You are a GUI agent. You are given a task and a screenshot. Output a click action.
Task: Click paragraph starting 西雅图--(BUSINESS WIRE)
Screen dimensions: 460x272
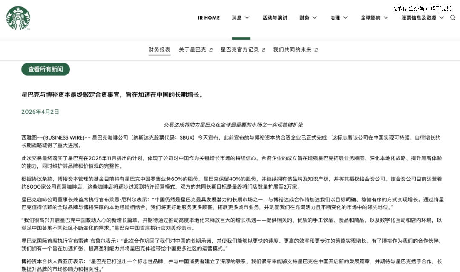pos(231,142)
